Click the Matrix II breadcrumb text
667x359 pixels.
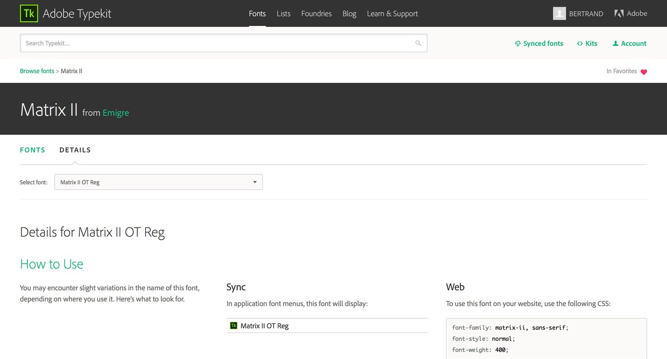pyautogui.click(x=71, y=71)
